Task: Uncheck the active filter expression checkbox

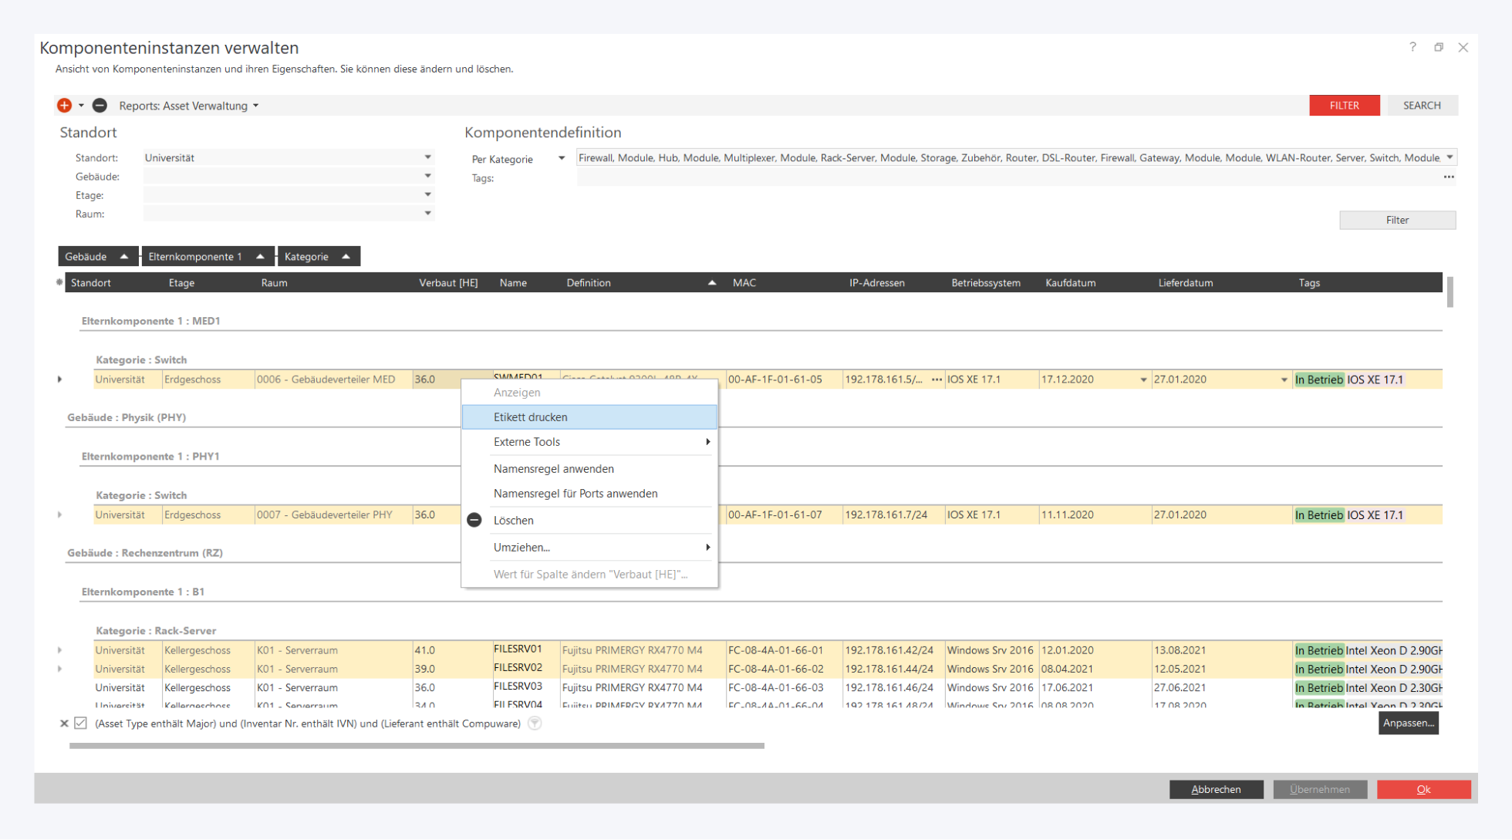Action: [80, 724]
